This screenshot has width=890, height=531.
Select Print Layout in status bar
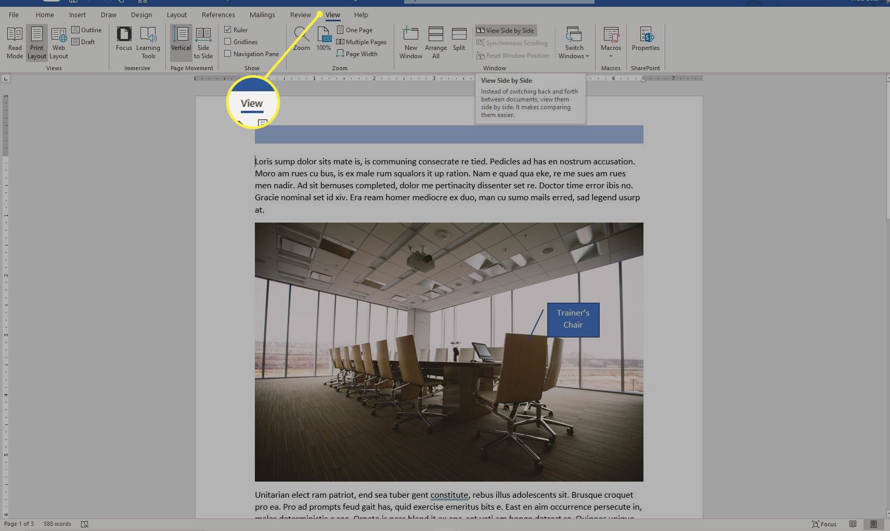coord(873,524)
